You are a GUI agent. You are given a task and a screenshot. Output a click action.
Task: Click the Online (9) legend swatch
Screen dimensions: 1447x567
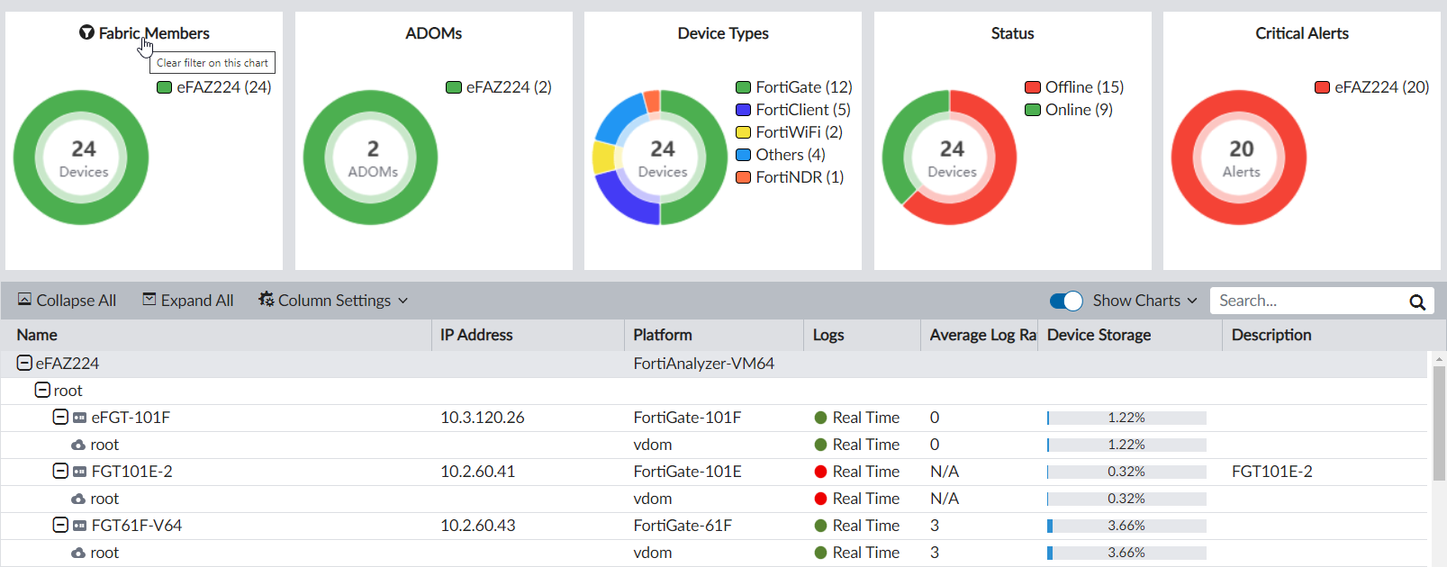pos(1033,110)
